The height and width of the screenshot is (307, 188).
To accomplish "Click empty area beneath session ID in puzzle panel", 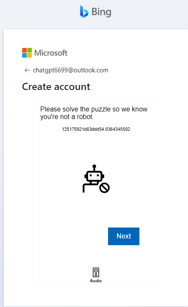I will point(96,147).
